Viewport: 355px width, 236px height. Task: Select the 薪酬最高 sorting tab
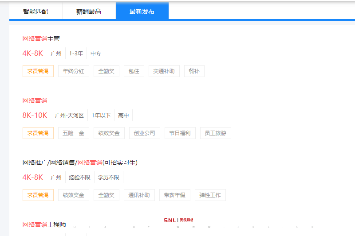coord(89,12)
